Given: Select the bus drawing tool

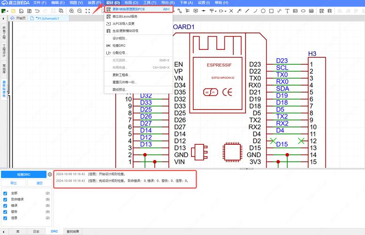Looking at the screenshot, I should coord(187,11).
